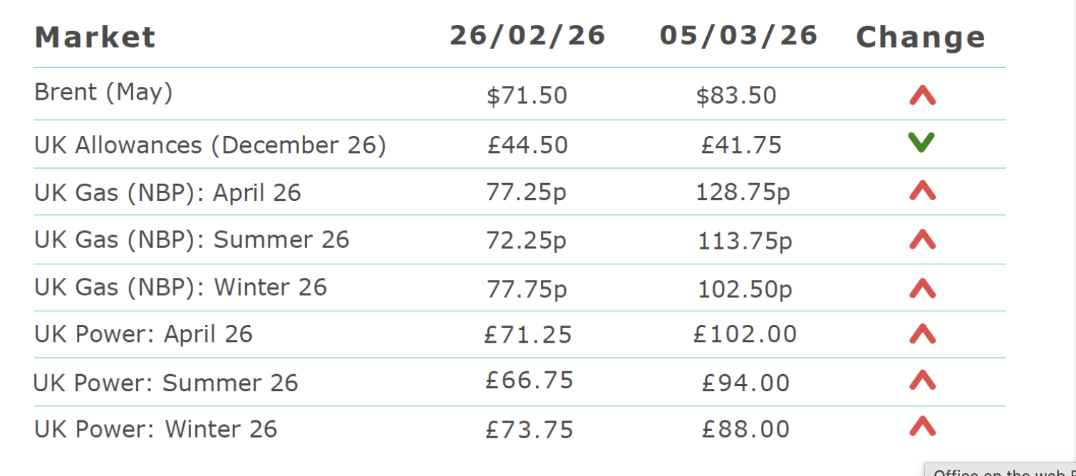Click the £102.00 UK Power price
The height and width of the screenshot is (476, 1076).
tap(745, 334)
